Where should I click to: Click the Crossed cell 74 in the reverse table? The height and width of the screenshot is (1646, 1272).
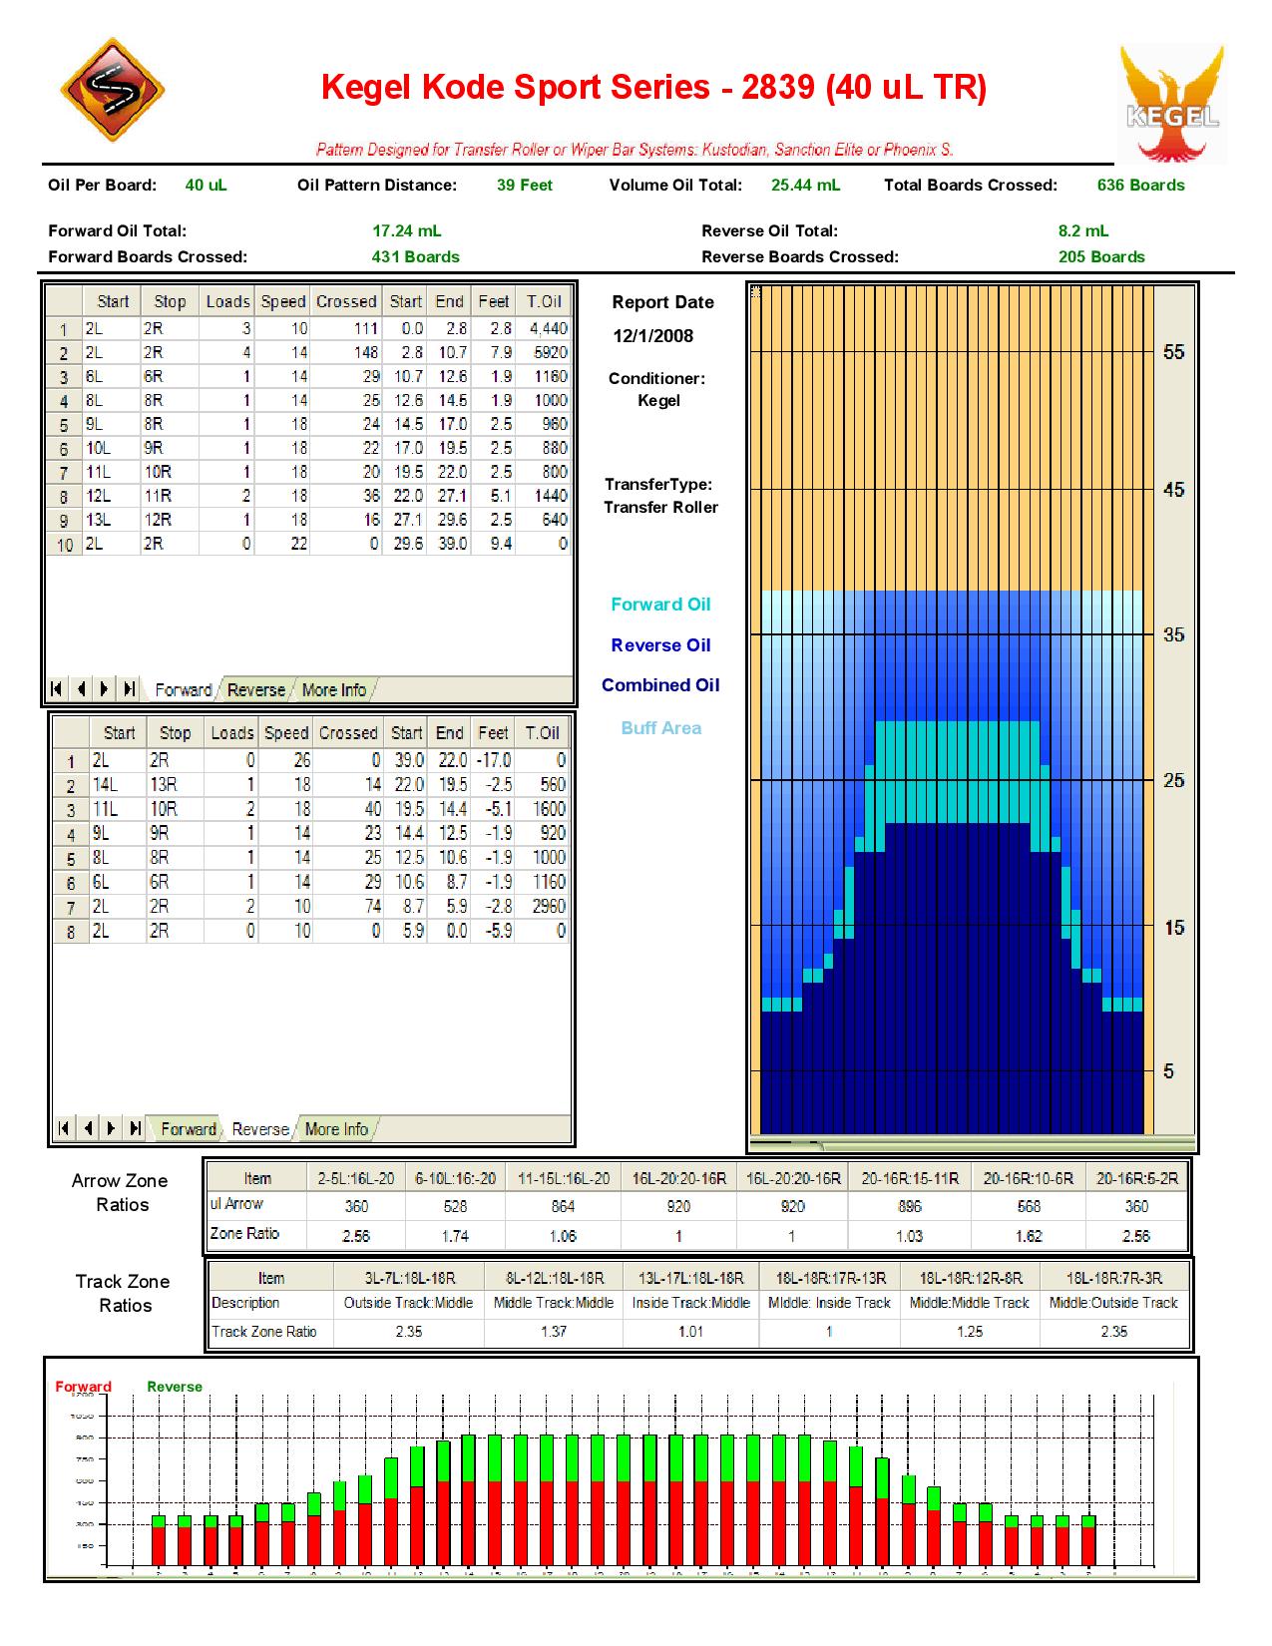pos(348,907)
